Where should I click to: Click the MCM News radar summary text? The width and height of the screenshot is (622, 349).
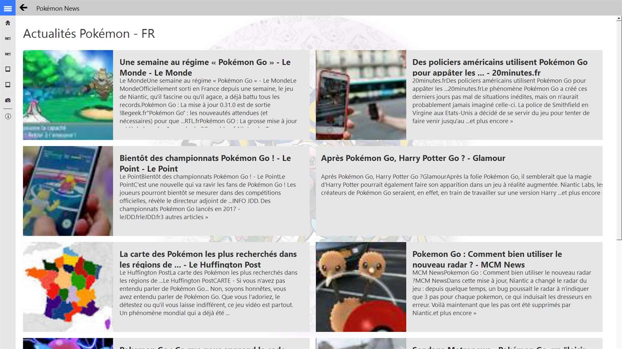(502, 293)
